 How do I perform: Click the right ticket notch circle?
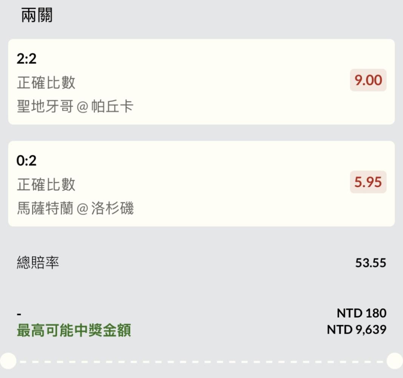click(395, 361)
